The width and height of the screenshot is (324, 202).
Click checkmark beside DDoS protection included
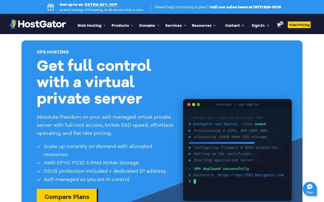point(39,171)
